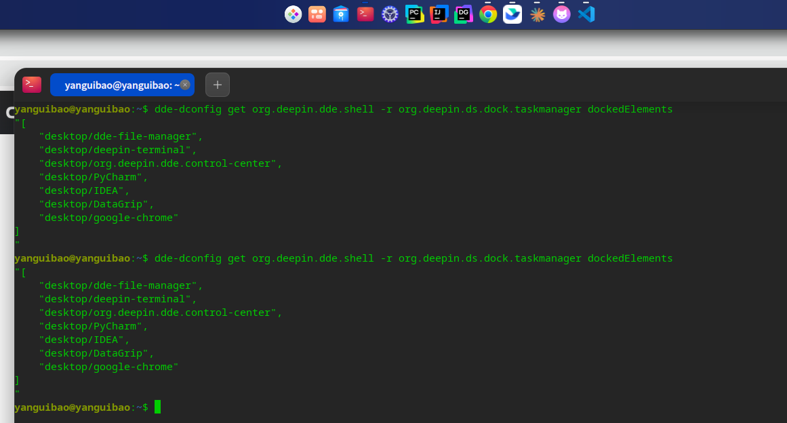Launch the file manager from the dock
Screen dimensions: 787x423
[x=341, y=14]
